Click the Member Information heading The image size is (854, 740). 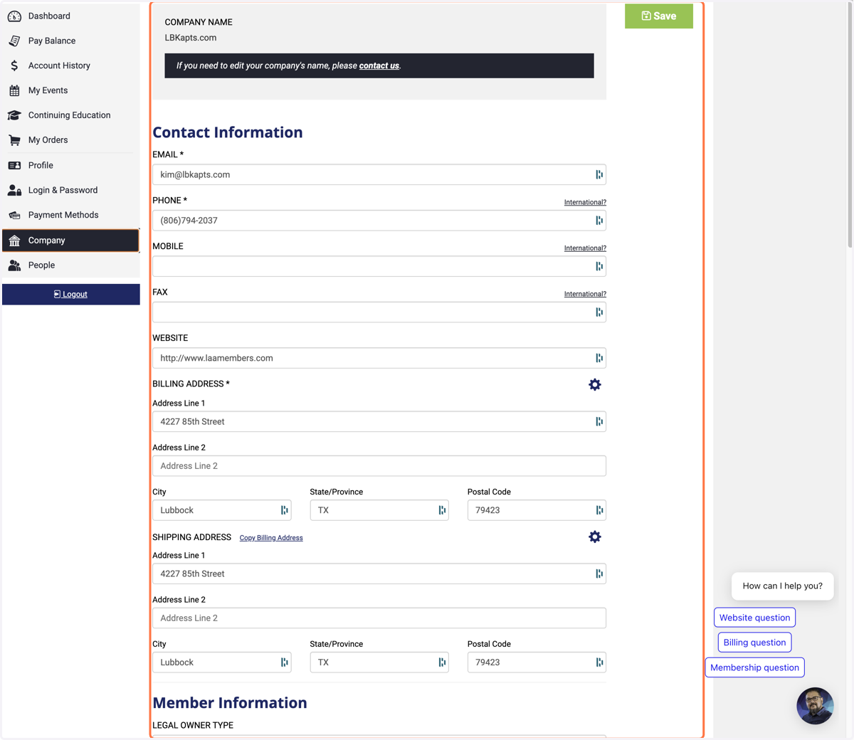(x=230, y=703)
